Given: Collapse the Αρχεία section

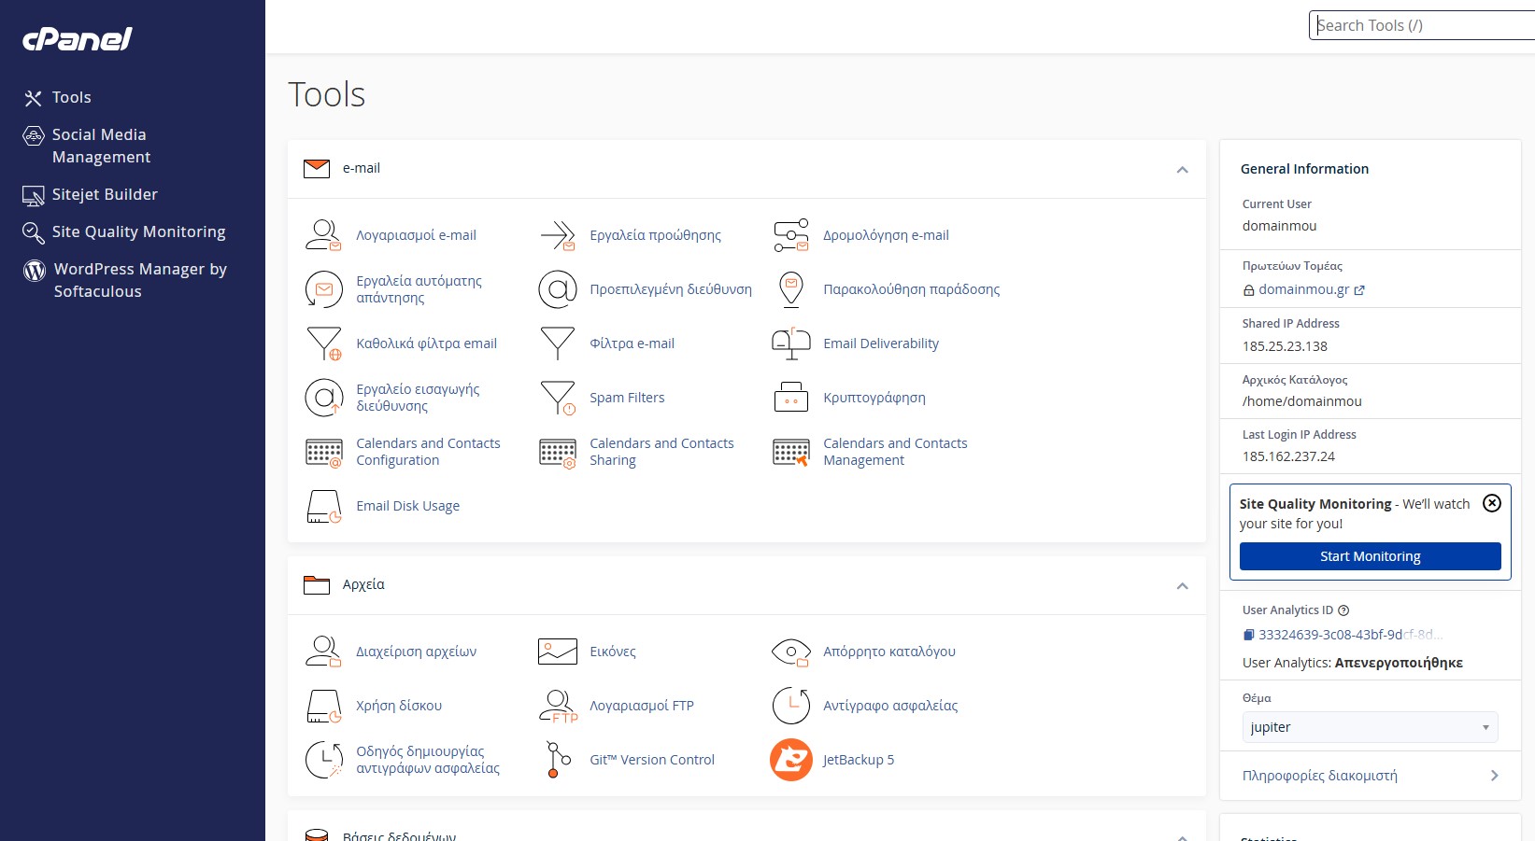Looking at the screenshot, I should (1182, 586).
